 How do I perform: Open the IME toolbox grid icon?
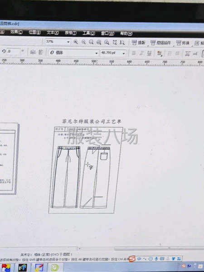point(179,259)
